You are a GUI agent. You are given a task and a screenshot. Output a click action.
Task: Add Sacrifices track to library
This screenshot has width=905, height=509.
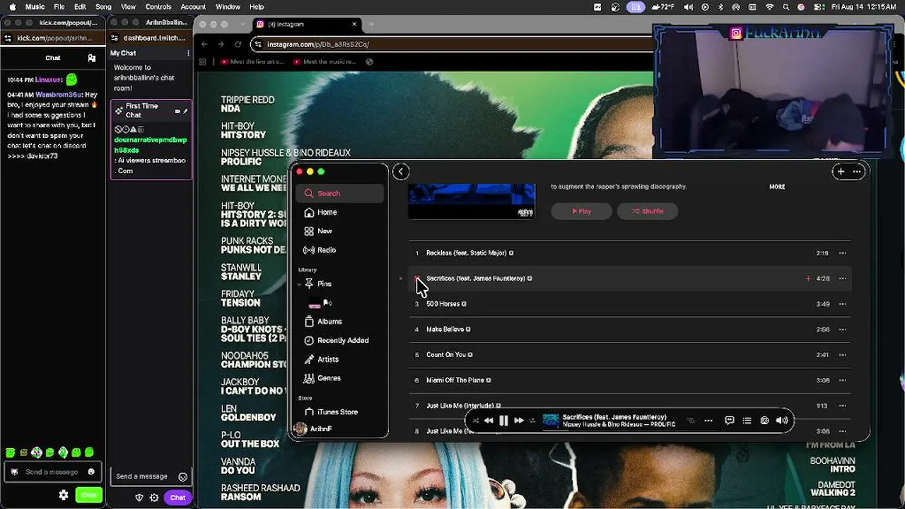pyautogui.click(x=808, y=279)
